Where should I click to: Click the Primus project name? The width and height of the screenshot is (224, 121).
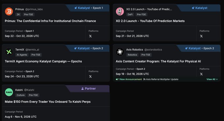[19, 9]
